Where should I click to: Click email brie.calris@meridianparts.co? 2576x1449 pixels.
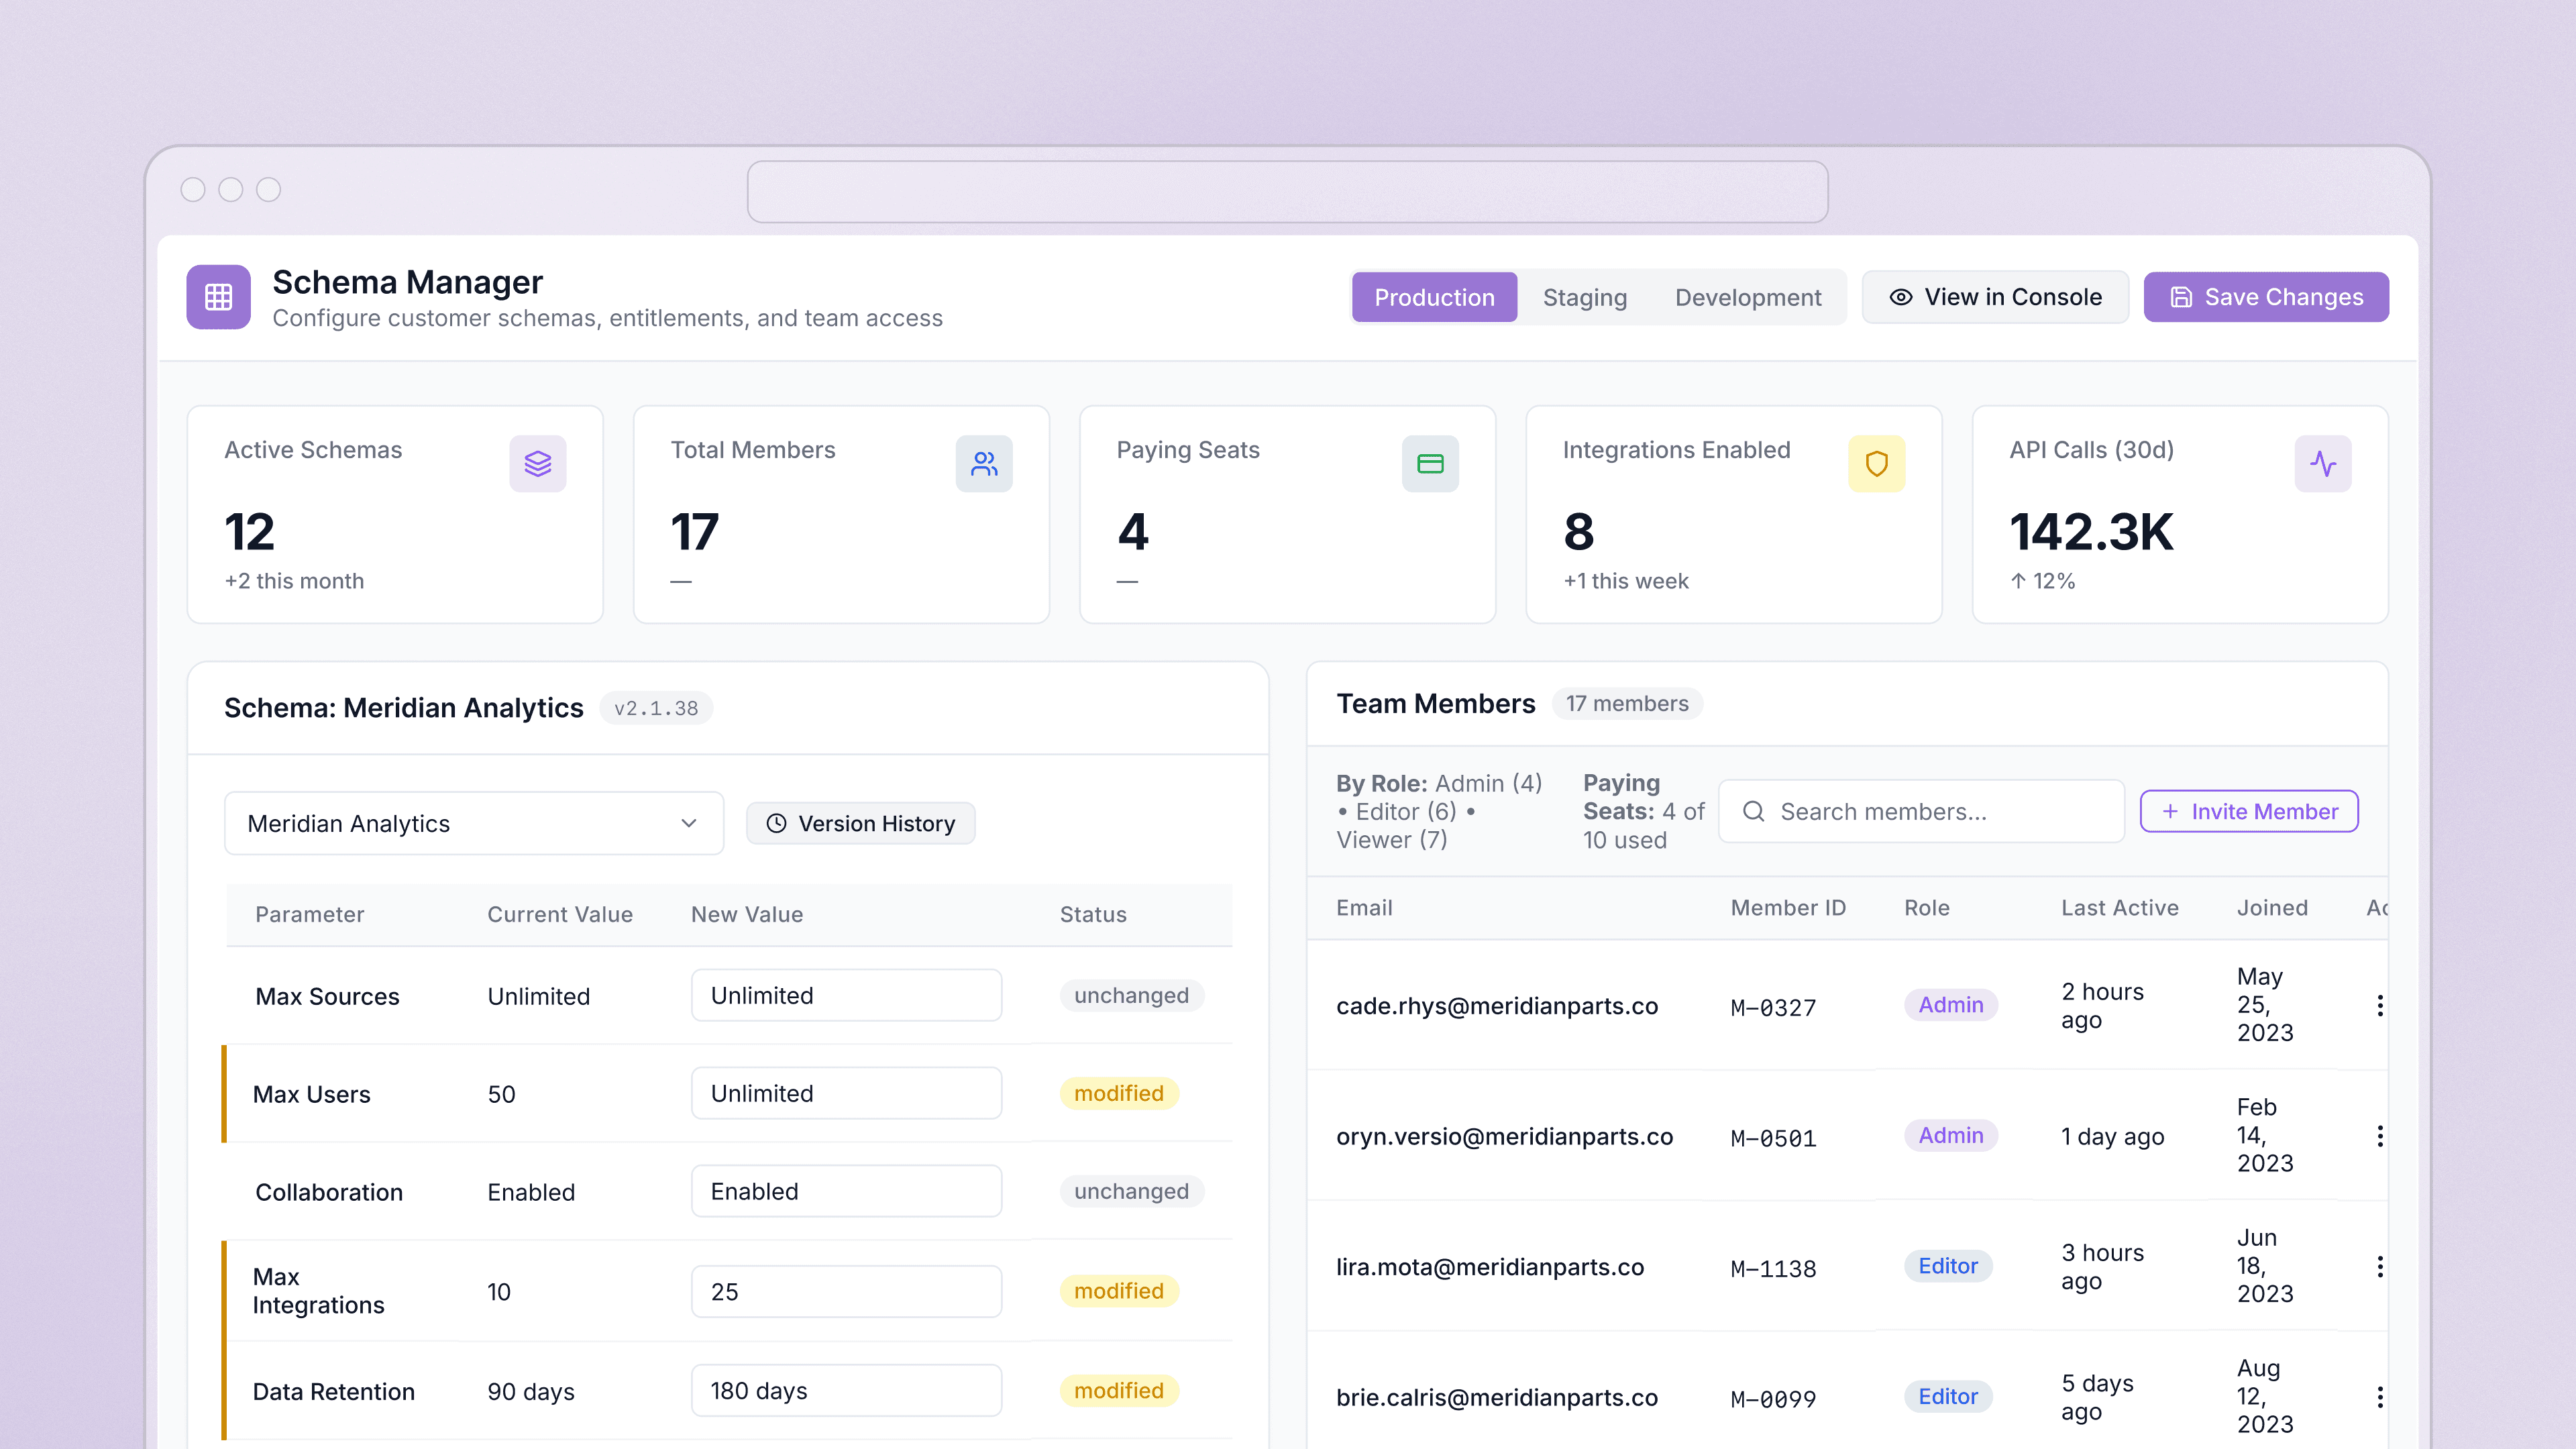pos(1497,1397)
